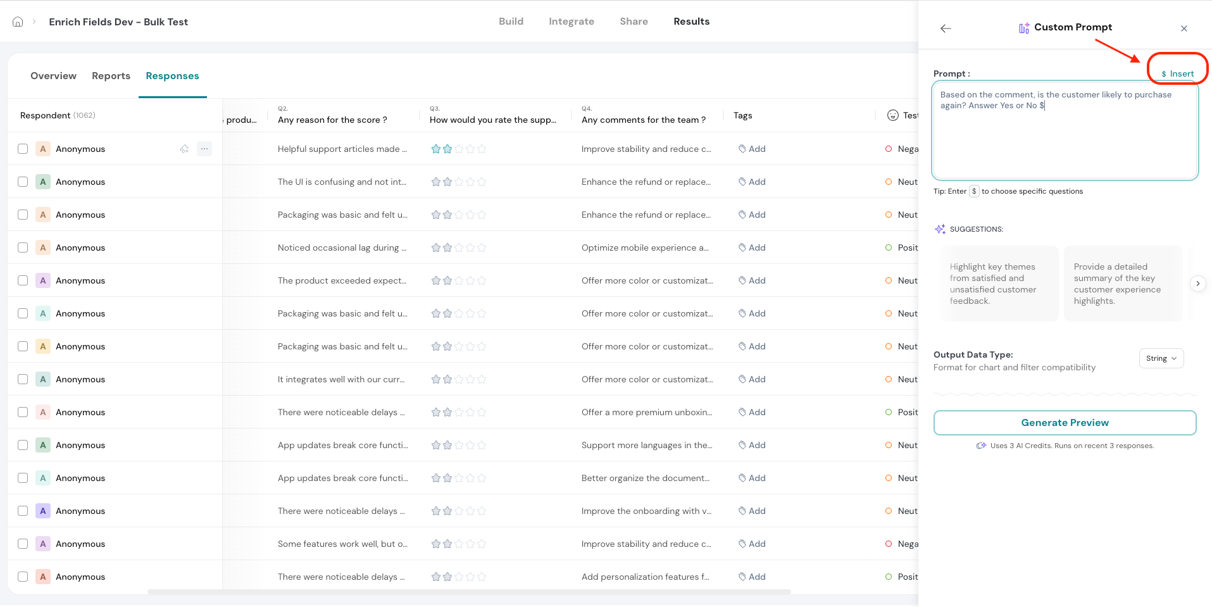This screenshot has width=1212, height=607.
Task: Check the last visible respondent's checkbox
Action: 23,577
